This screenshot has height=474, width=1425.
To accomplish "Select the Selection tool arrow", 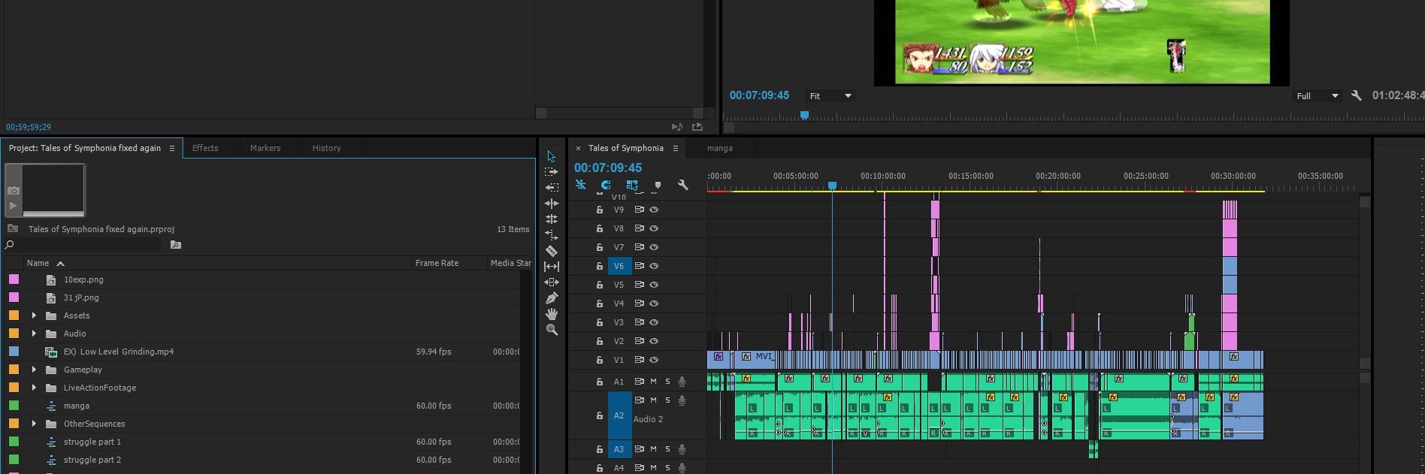I will tap(551, 156).
